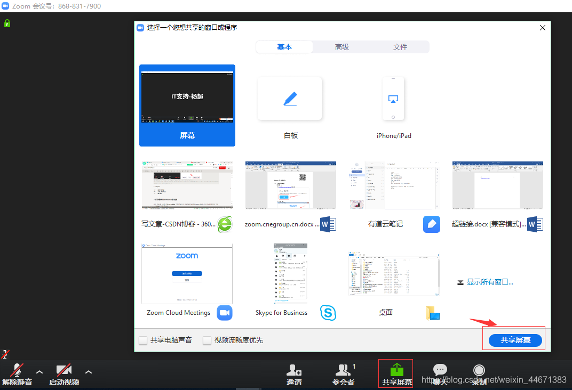
Task: Select the 超链接.docx window thumbnail
Action: click(x=498, y=185)
